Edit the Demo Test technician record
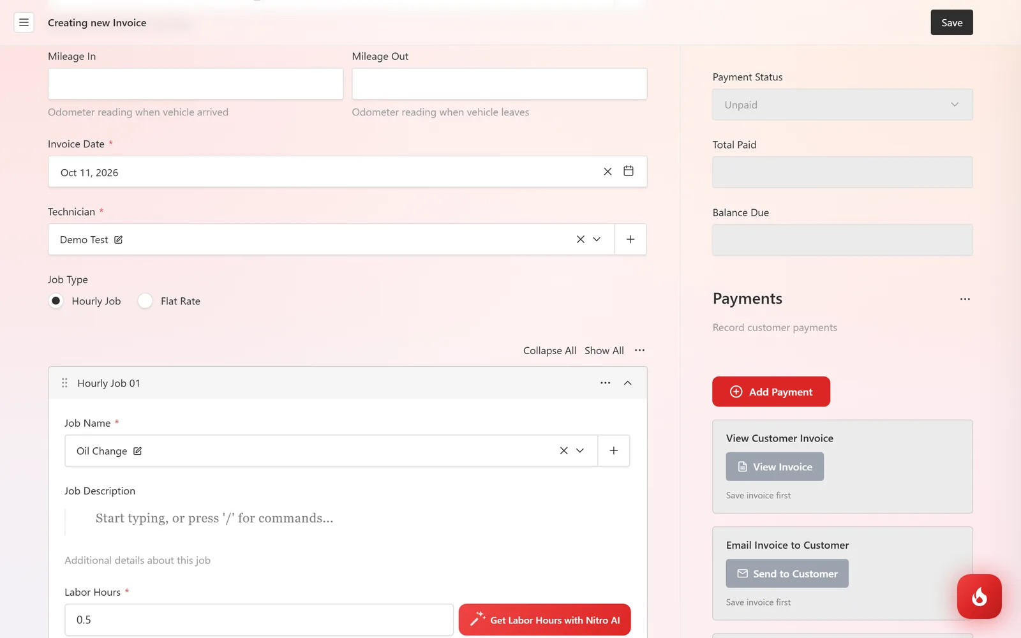Image resolution: width=1021 pixels, height=638 pixels. pos(119,240)
